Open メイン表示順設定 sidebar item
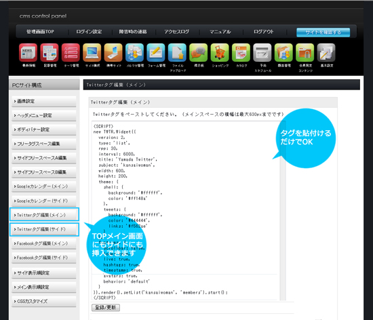This screenshot has height=320, width=373. pos(44,287)
